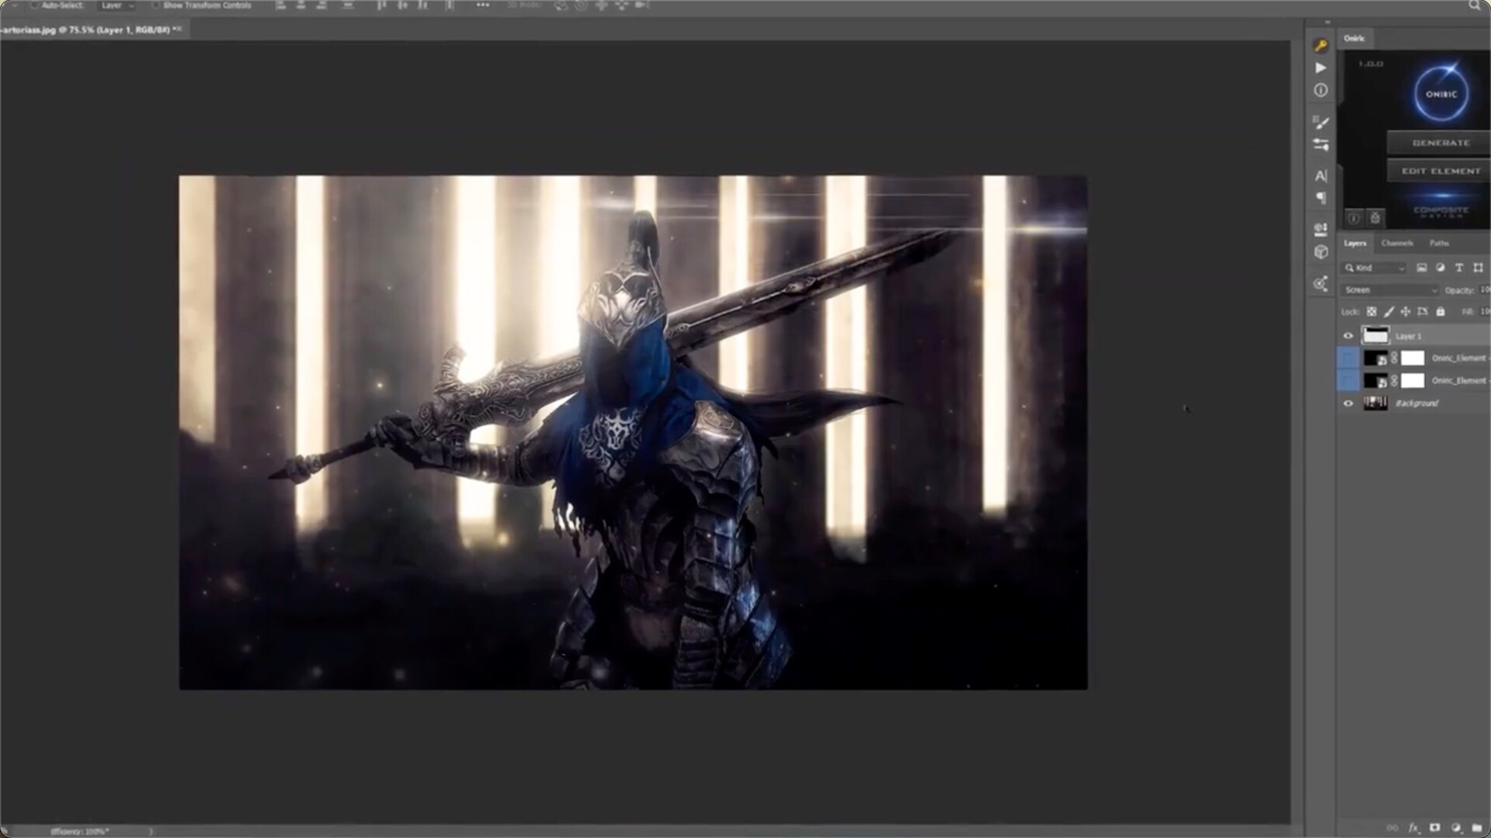The height and width of the screenshot is (838, 1491).
Task: Click the align left edges icon
Action: click(281, 5)
